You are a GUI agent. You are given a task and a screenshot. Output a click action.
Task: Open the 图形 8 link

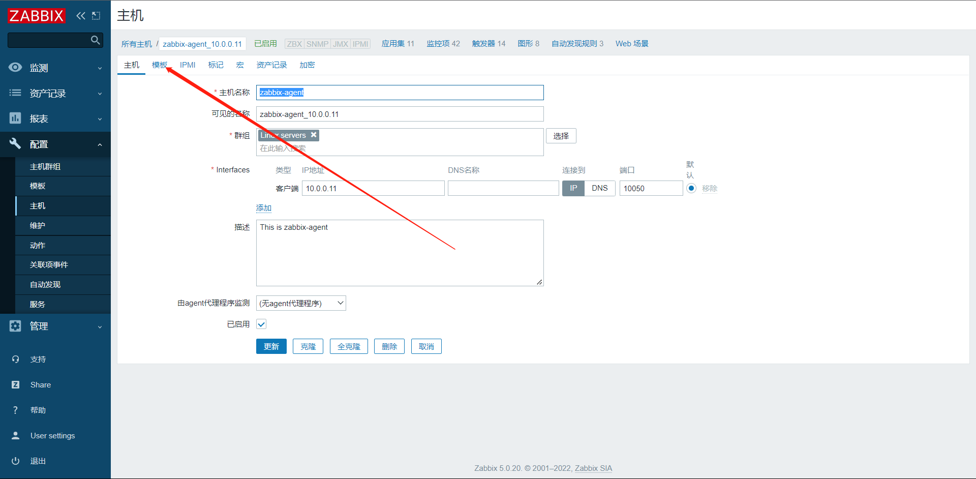tap(529, 44)
